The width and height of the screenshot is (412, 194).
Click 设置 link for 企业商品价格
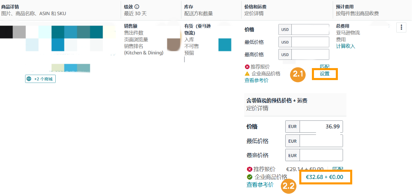click(x=325, y=74)
